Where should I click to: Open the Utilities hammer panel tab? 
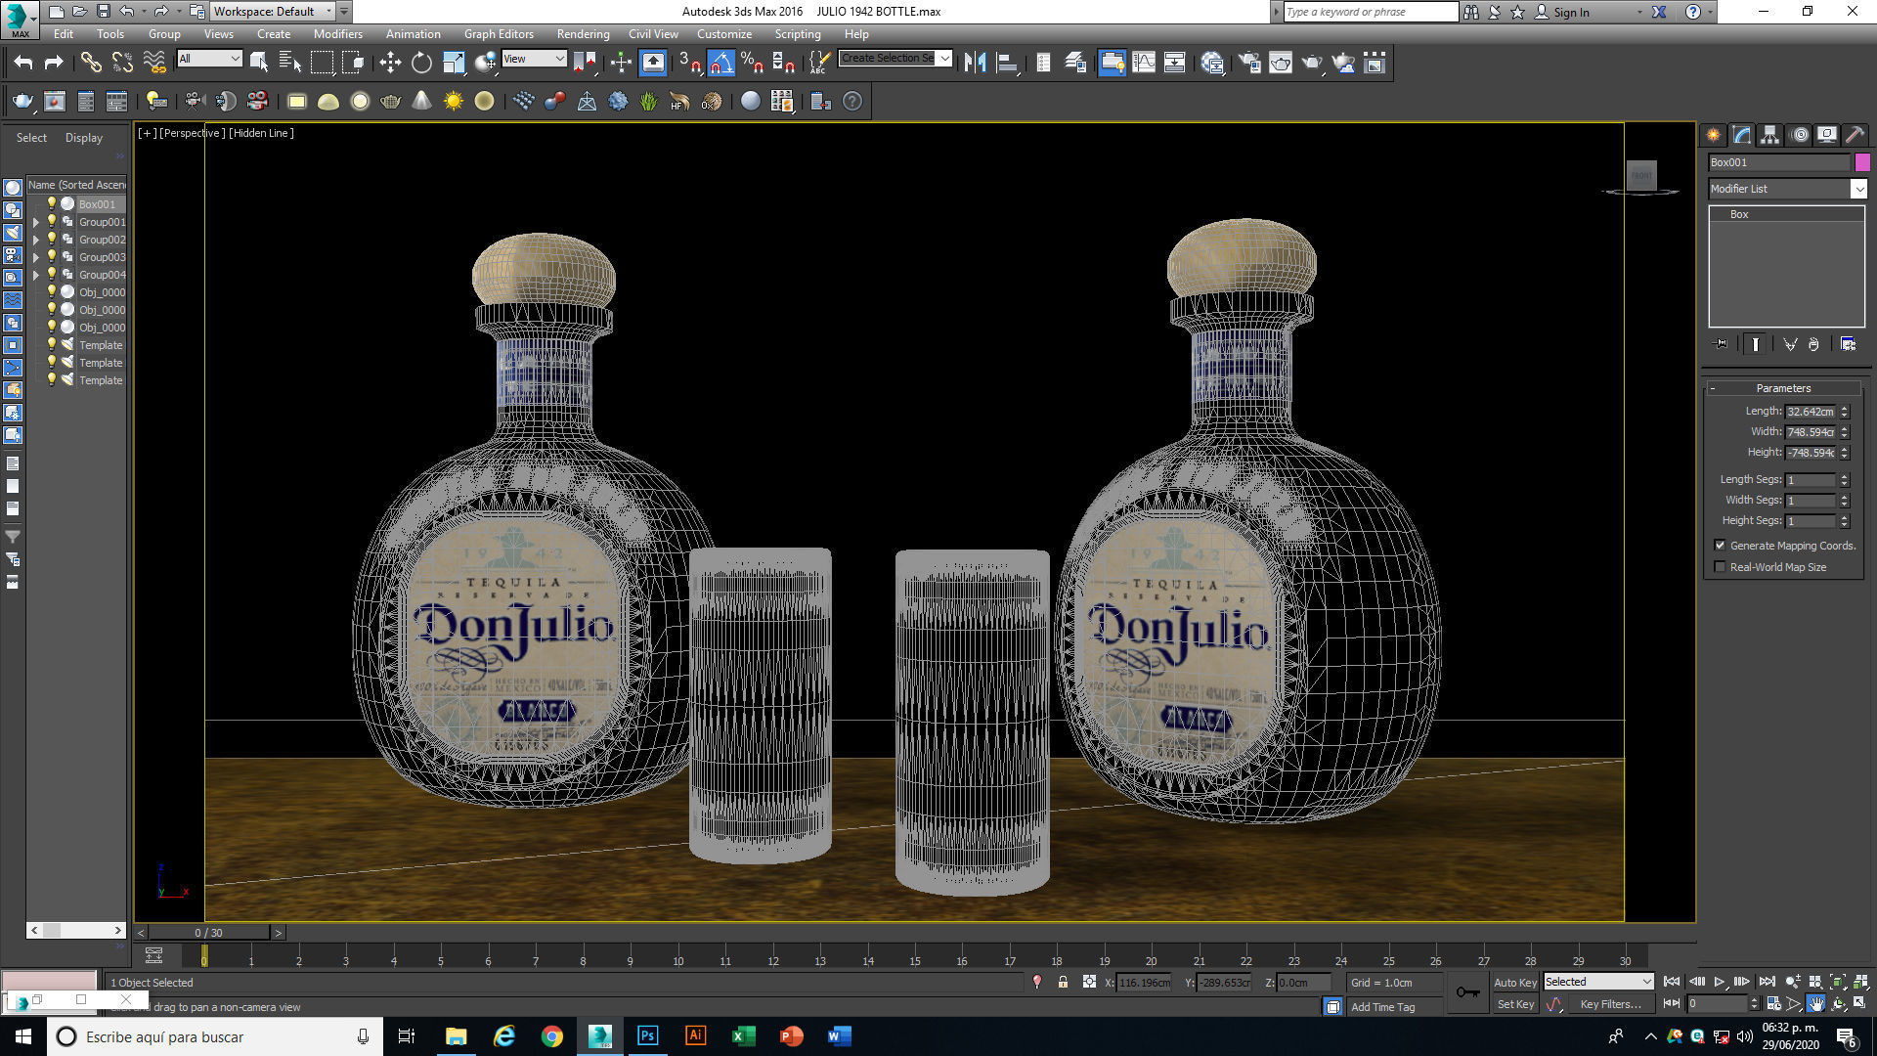click(x=1854, y=135)
